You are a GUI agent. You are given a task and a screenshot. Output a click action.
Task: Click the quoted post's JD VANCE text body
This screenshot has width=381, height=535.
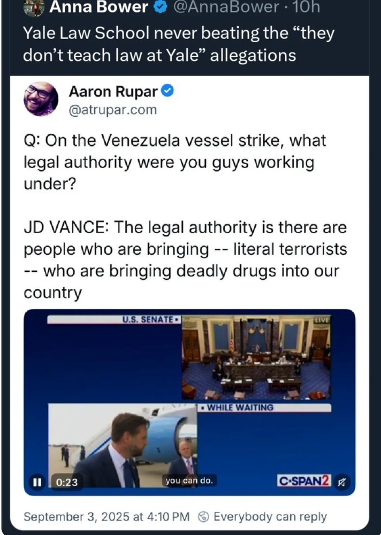point(185,260)
